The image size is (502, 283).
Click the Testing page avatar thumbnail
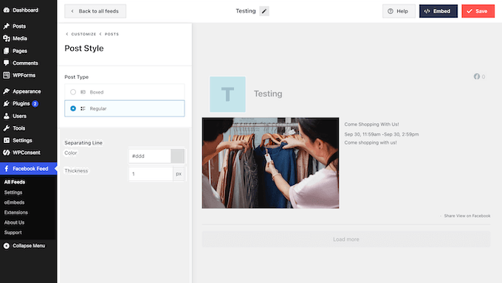click(227, 94)
